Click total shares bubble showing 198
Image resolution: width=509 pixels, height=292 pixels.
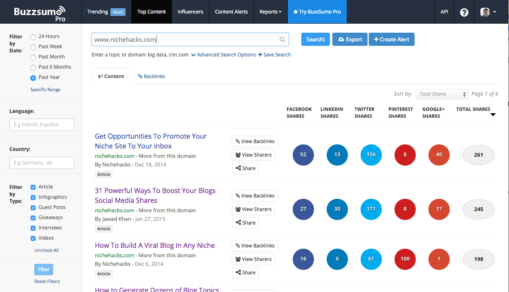click(479, 259)
